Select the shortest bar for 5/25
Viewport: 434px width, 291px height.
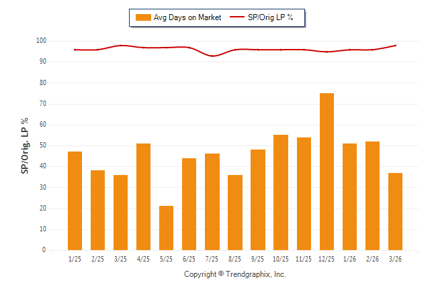[166, 228]
